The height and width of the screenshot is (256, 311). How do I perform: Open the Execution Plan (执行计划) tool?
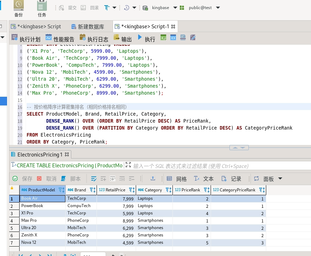click(26, 39)
